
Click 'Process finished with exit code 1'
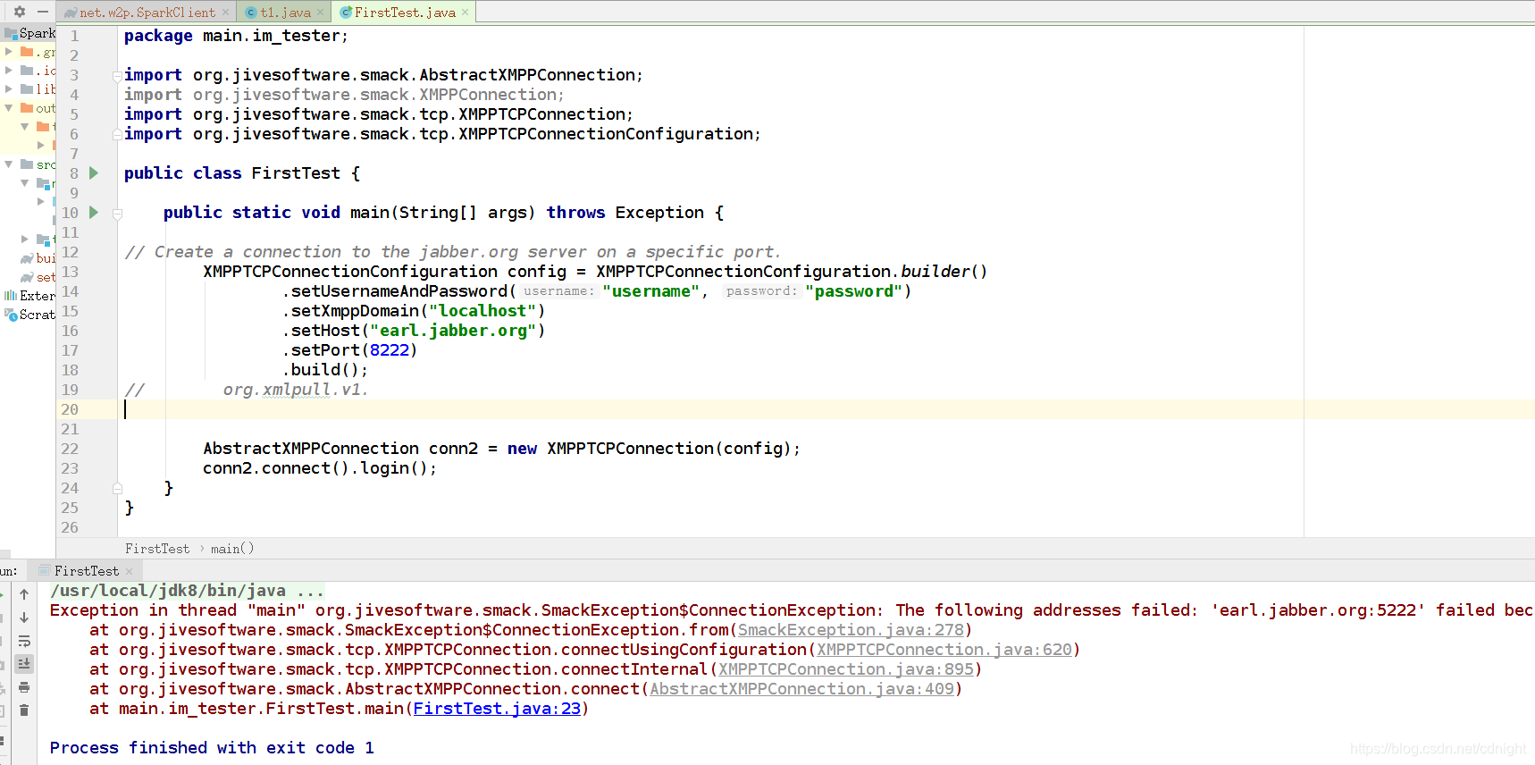point(212,748)
